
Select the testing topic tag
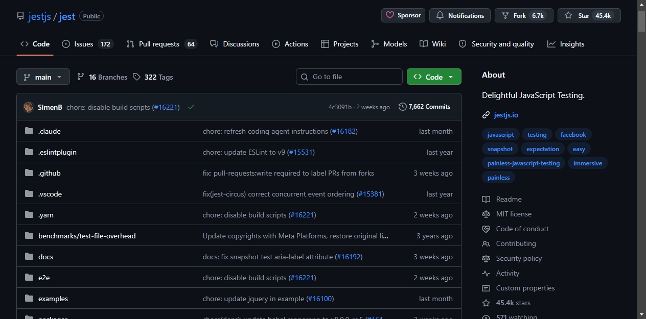pyautogui.click(x=537, y=135)
